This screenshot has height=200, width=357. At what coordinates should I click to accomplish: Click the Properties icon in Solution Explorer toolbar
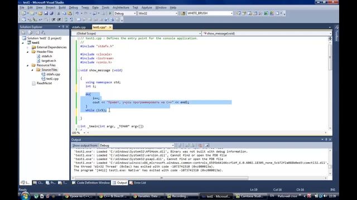coord(23,33)
